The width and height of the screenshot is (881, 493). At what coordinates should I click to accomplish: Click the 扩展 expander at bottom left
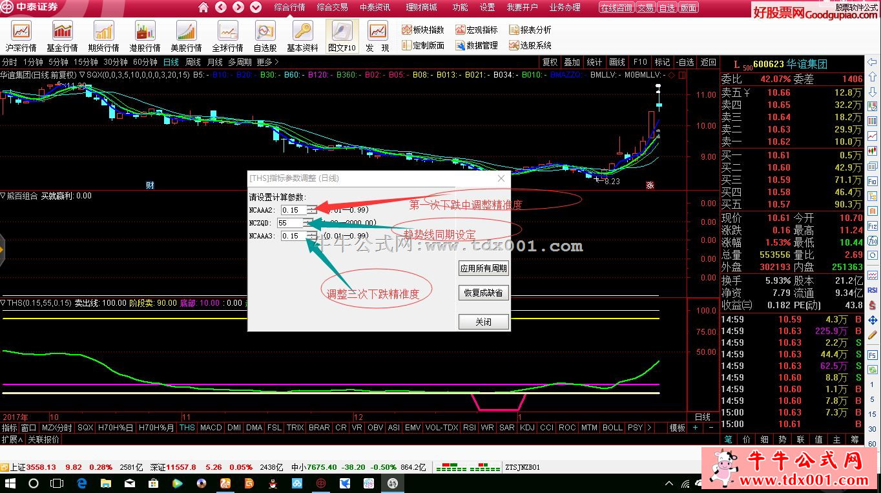click(12, 439)
